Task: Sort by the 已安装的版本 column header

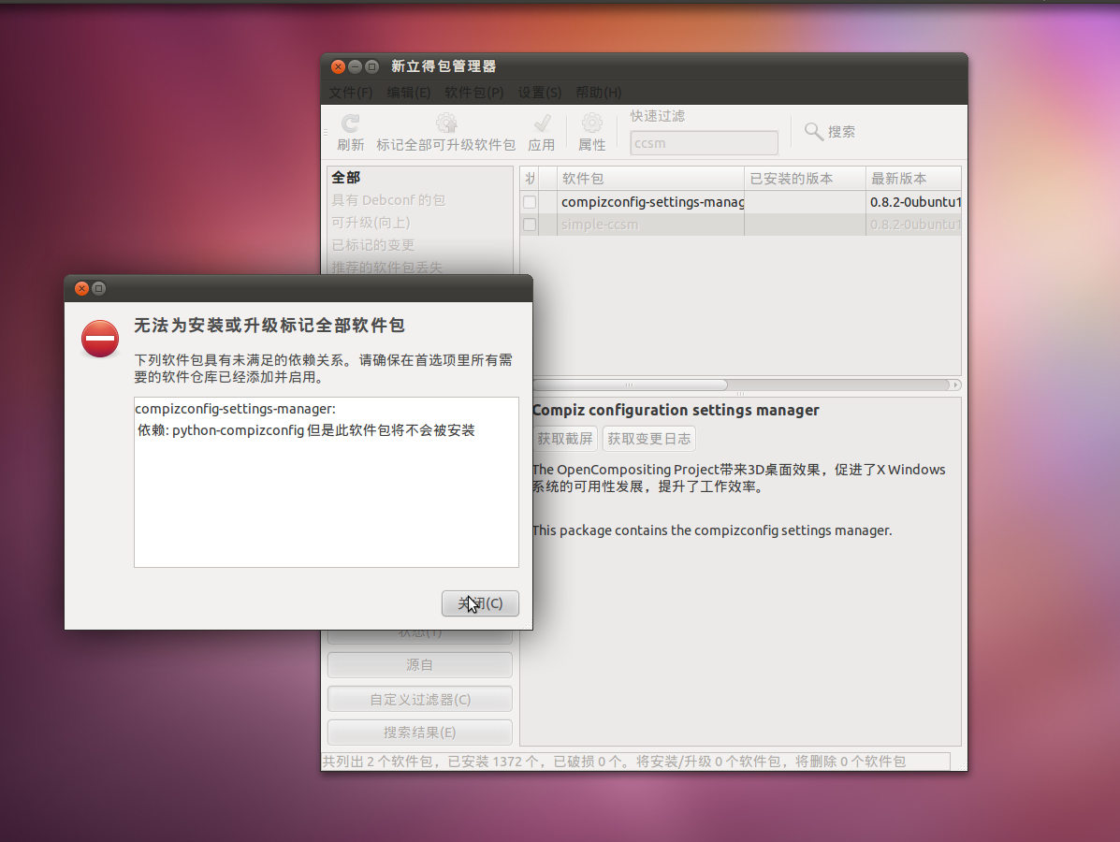Action: pyautogui.click(x=805, y=179)
